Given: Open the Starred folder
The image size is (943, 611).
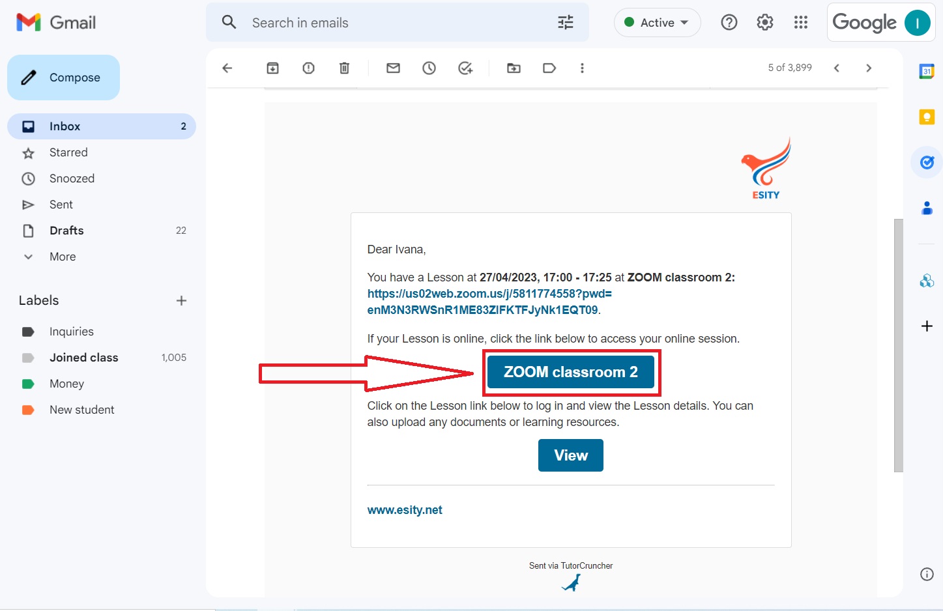Looking at the screenshot, I should click(102, 152).
